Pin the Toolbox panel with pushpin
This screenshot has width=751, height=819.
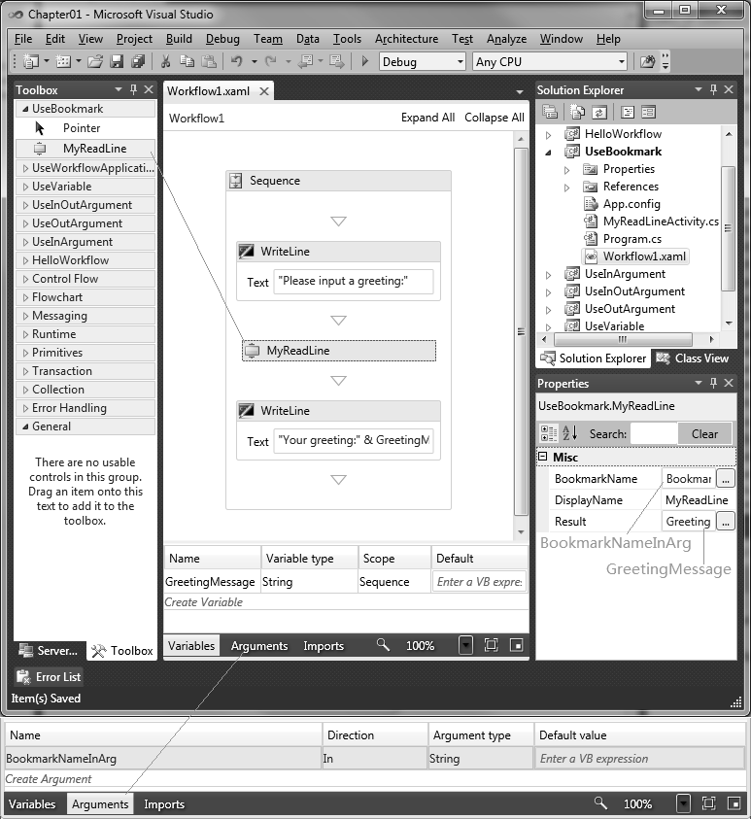pyautogui.click(x=134, y=89)
